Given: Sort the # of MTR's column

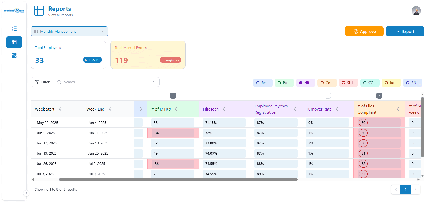Looking at the screenshot, I should [176, 109].
